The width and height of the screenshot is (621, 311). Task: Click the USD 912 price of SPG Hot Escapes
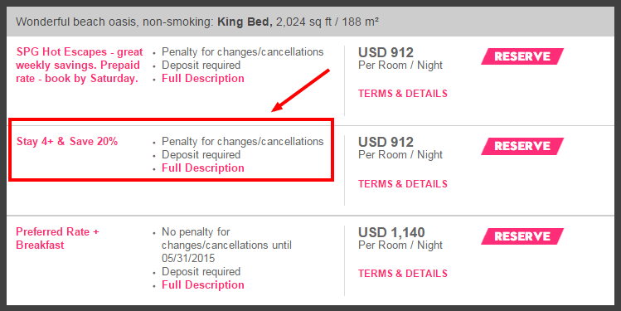coord(386,52)
